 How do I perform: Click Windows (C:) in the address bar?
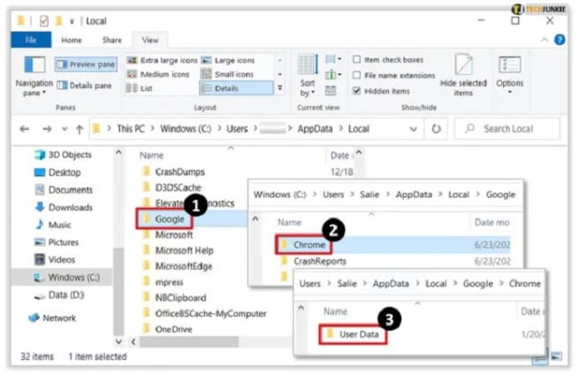186,128
